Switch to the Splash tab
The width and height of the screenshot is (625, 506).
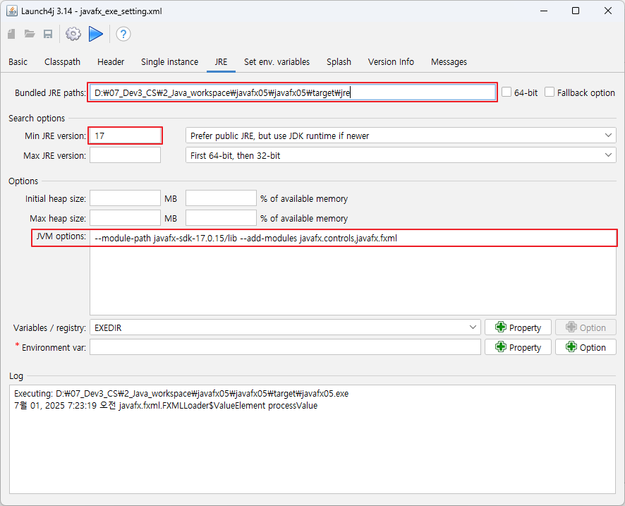(339, 62)
